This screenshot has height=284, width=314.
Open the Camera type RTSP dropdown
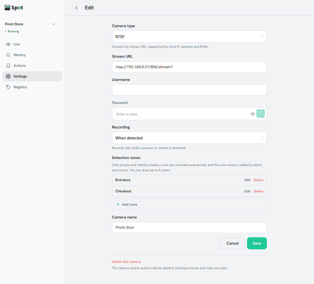pos(189,37)
